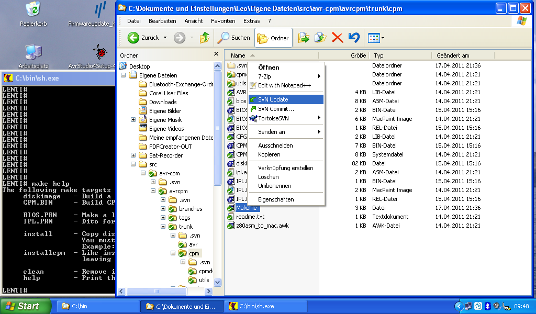
Task: Click the move-to-folder toolbar icon
Action: pyautogui.click(x=304, y=38)
